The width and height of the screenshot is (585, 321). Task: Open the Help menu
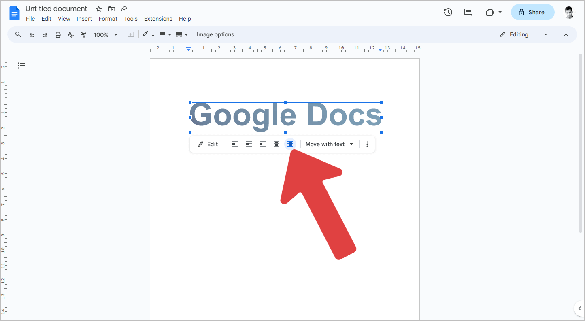pyautogui.click(x=185, y=19)
